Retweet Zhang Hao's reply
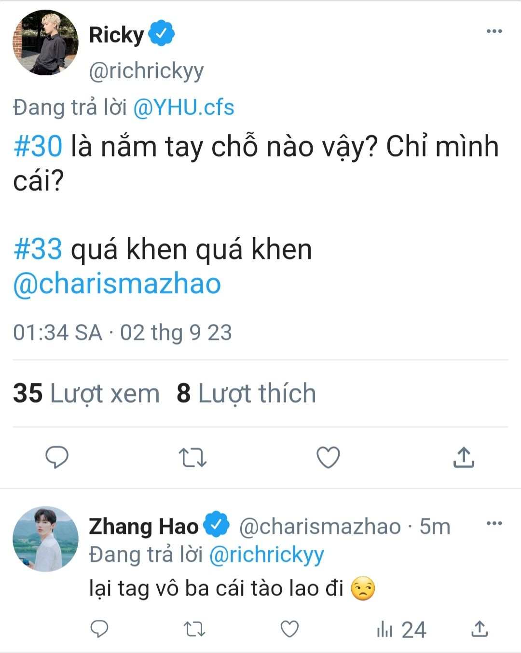 coord(195,629)
